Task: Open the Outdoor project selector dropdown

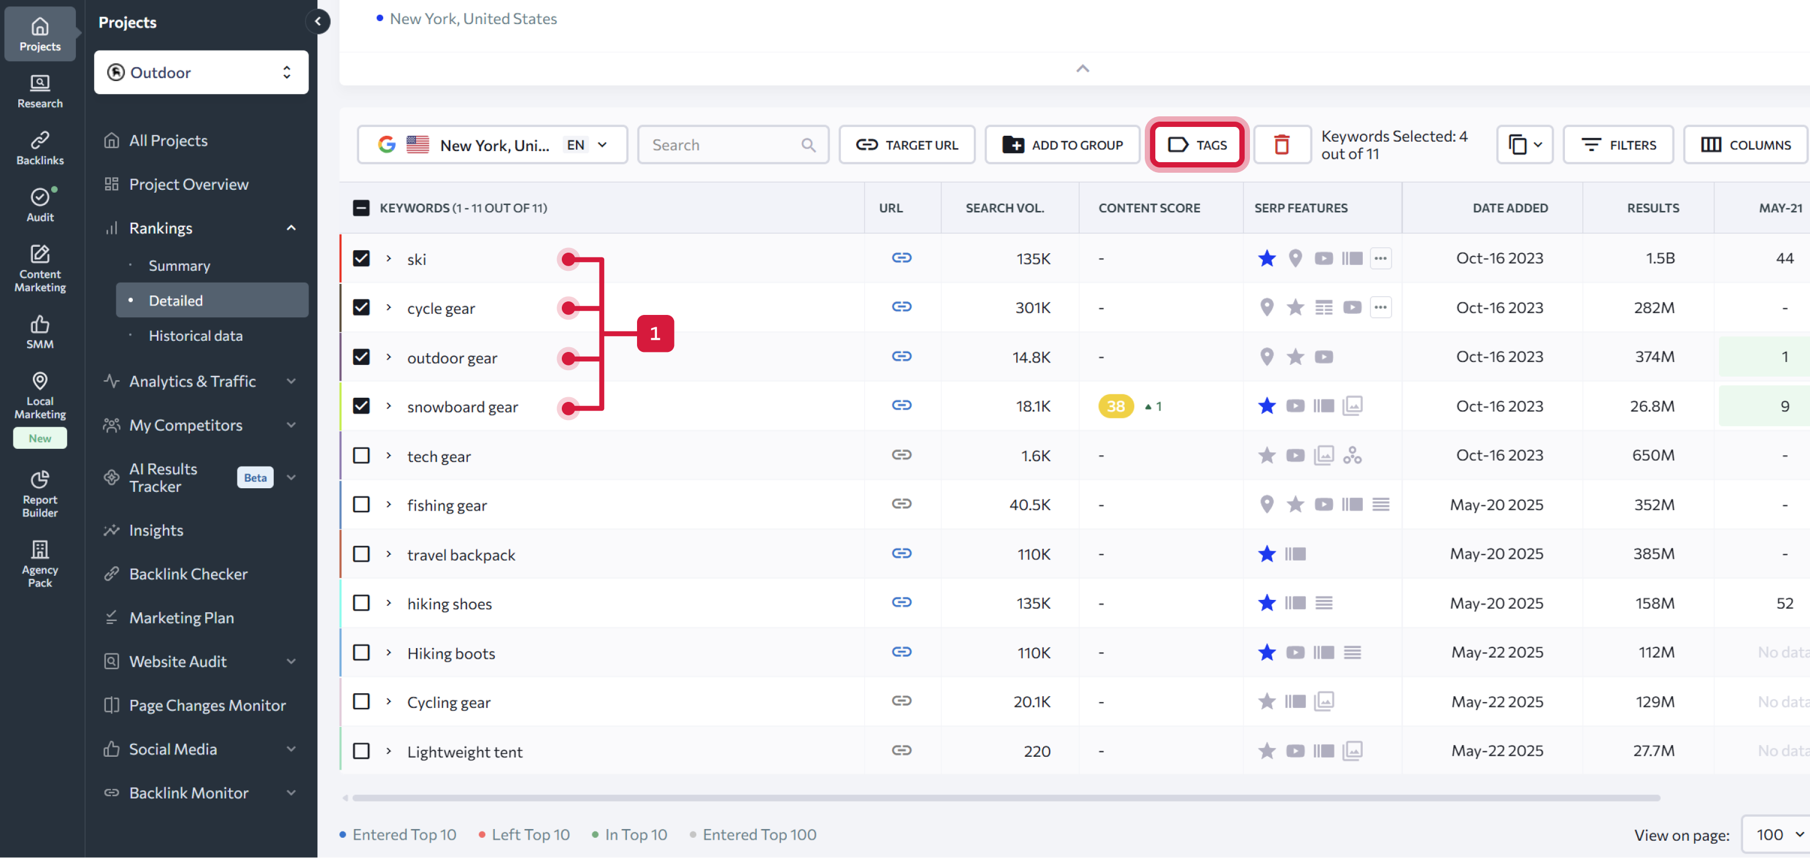Action: (x=201, y=72)
